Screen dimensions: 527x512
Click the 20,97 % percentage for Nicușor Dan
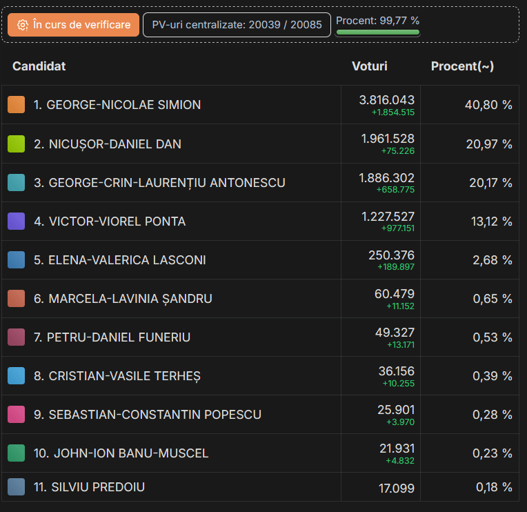[488, 144]
